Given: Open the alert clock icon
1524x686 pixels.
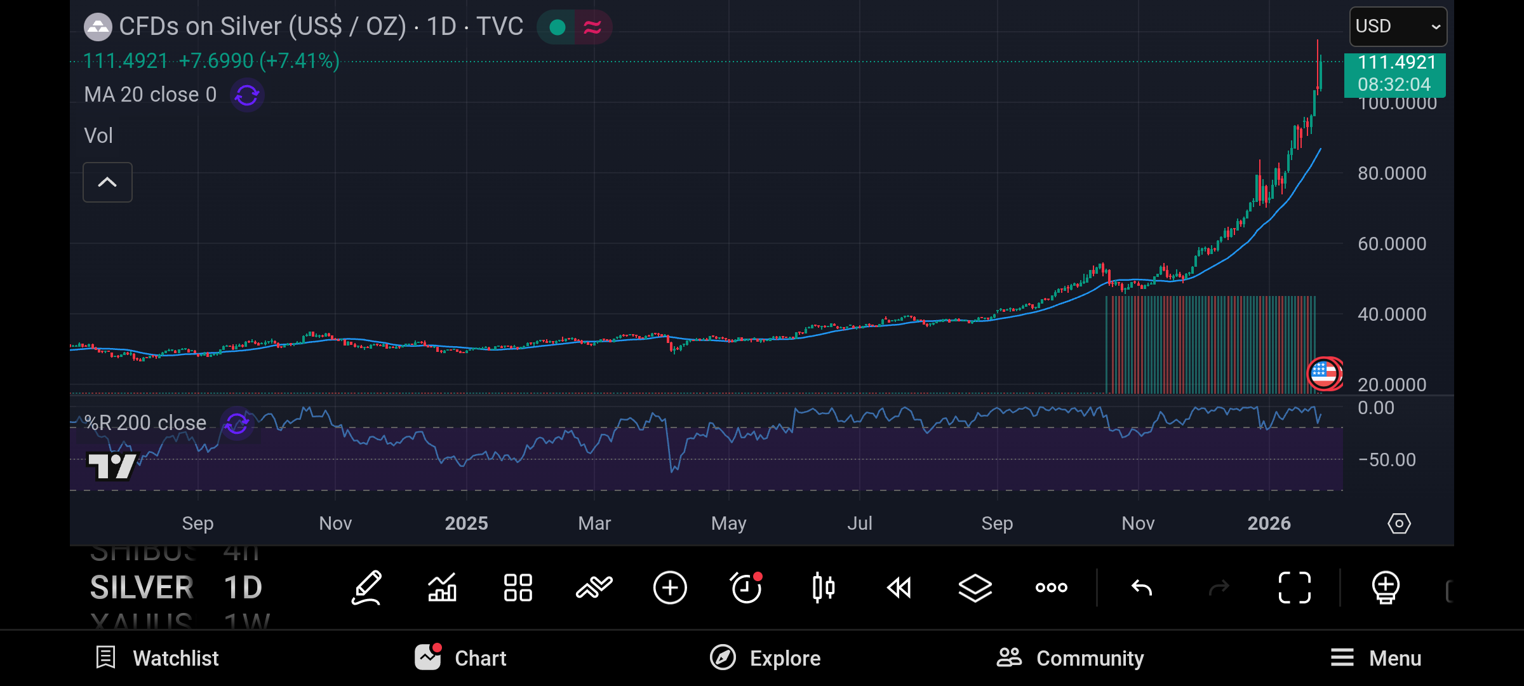Looking at the screenshot, I should (x=746, y=588).
